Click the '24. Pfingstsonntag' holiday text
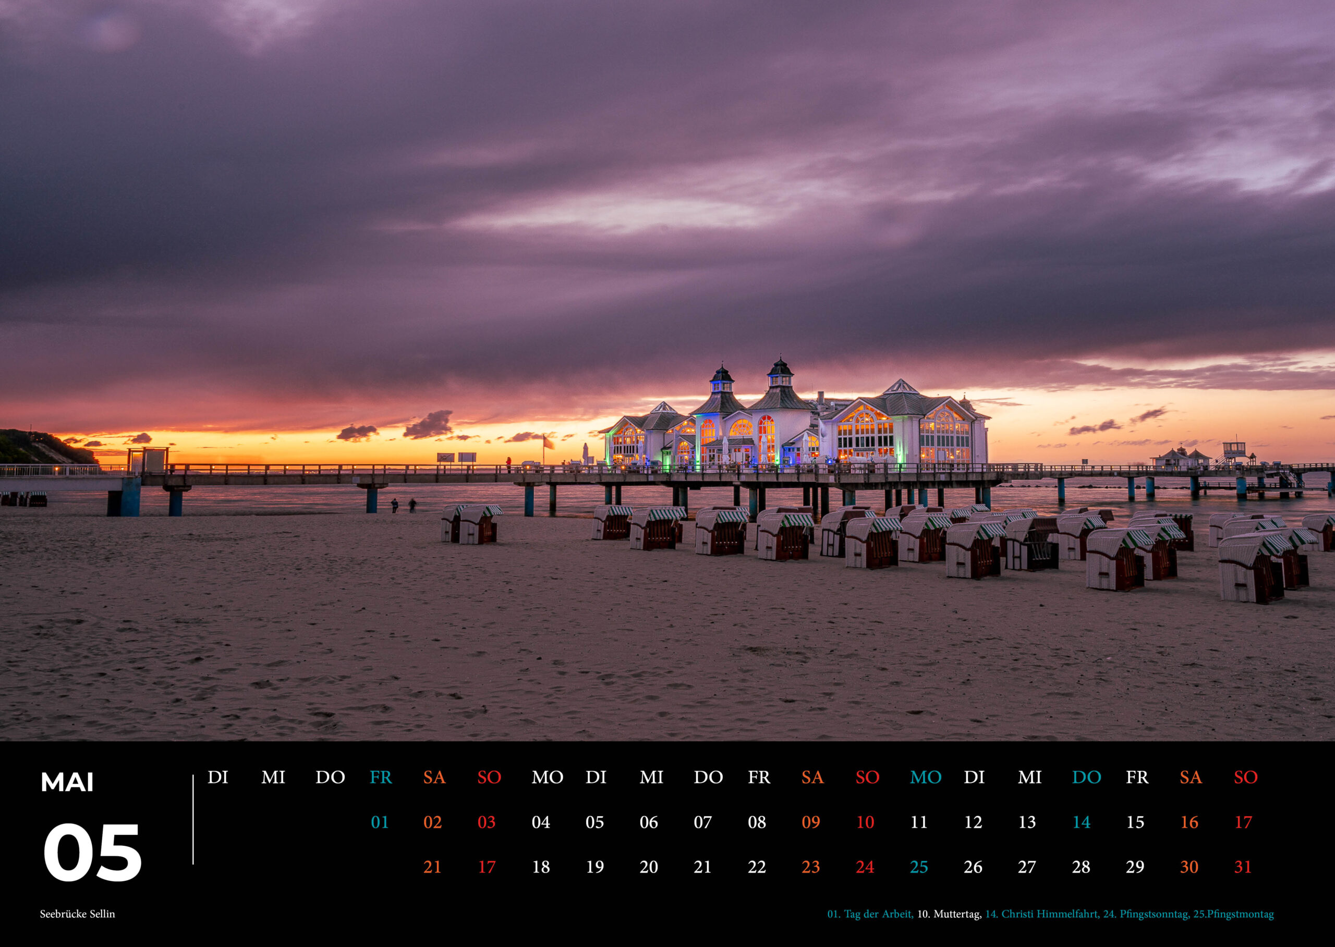This screenshot has height=947, width=1335. coord(1146,914)
